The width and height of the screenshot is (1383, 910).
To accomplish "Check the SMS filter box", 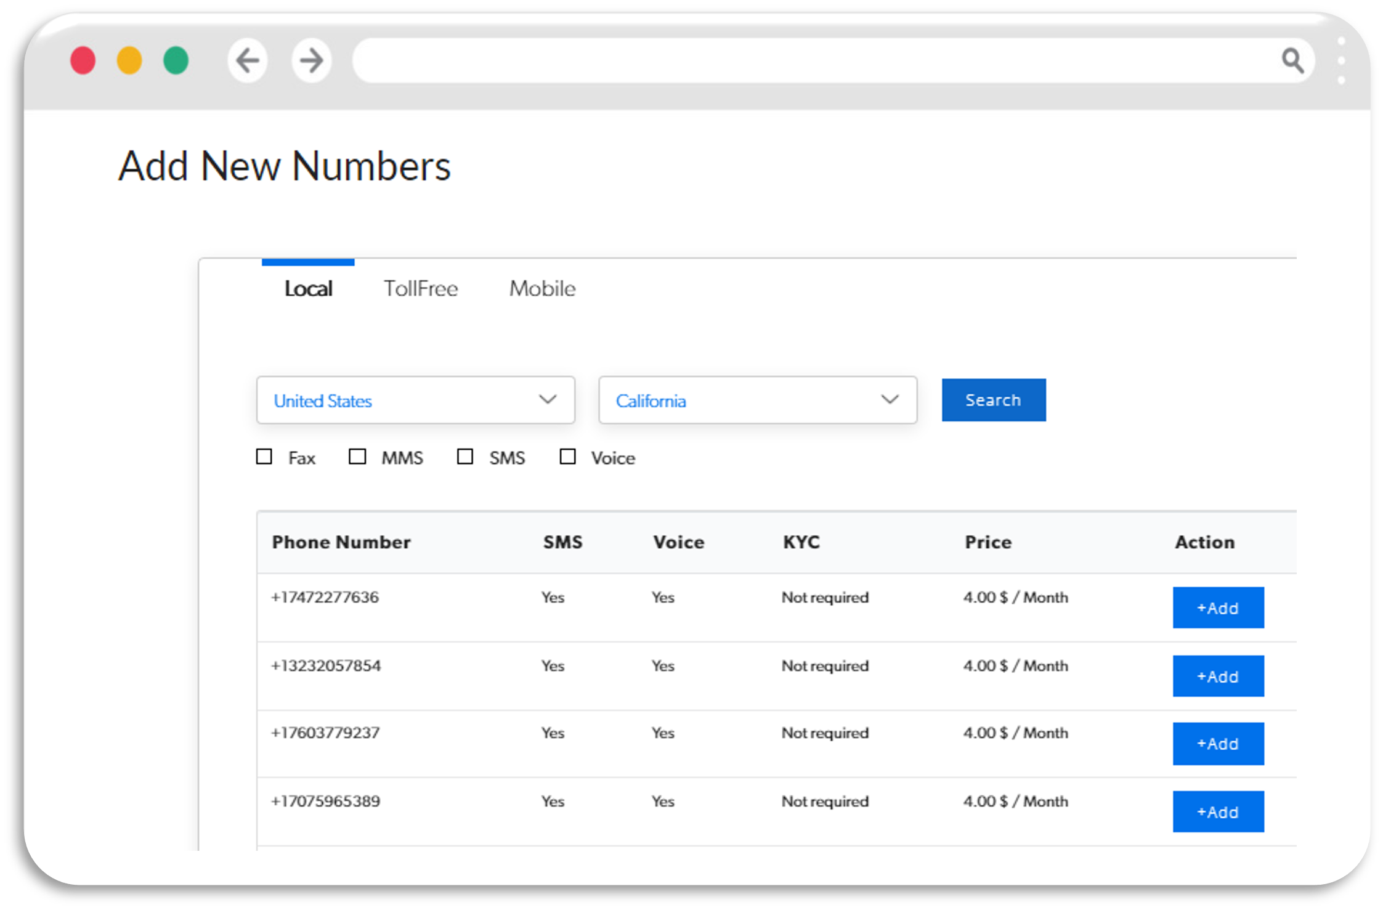I will (x=465, y=457).
